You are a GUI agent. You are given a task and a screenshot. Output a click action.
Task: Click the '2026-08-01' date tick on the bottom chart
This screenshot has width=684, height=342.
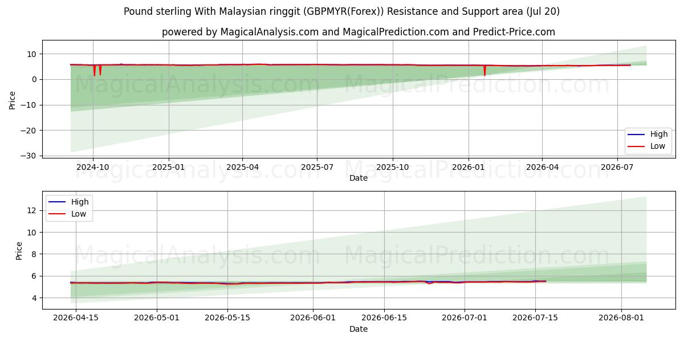pyautogui.click(x=621, y=319)
